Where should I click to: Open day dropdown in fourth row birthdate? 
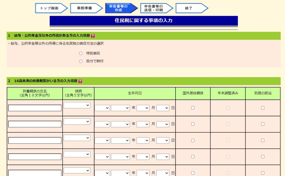coord(163,157)
